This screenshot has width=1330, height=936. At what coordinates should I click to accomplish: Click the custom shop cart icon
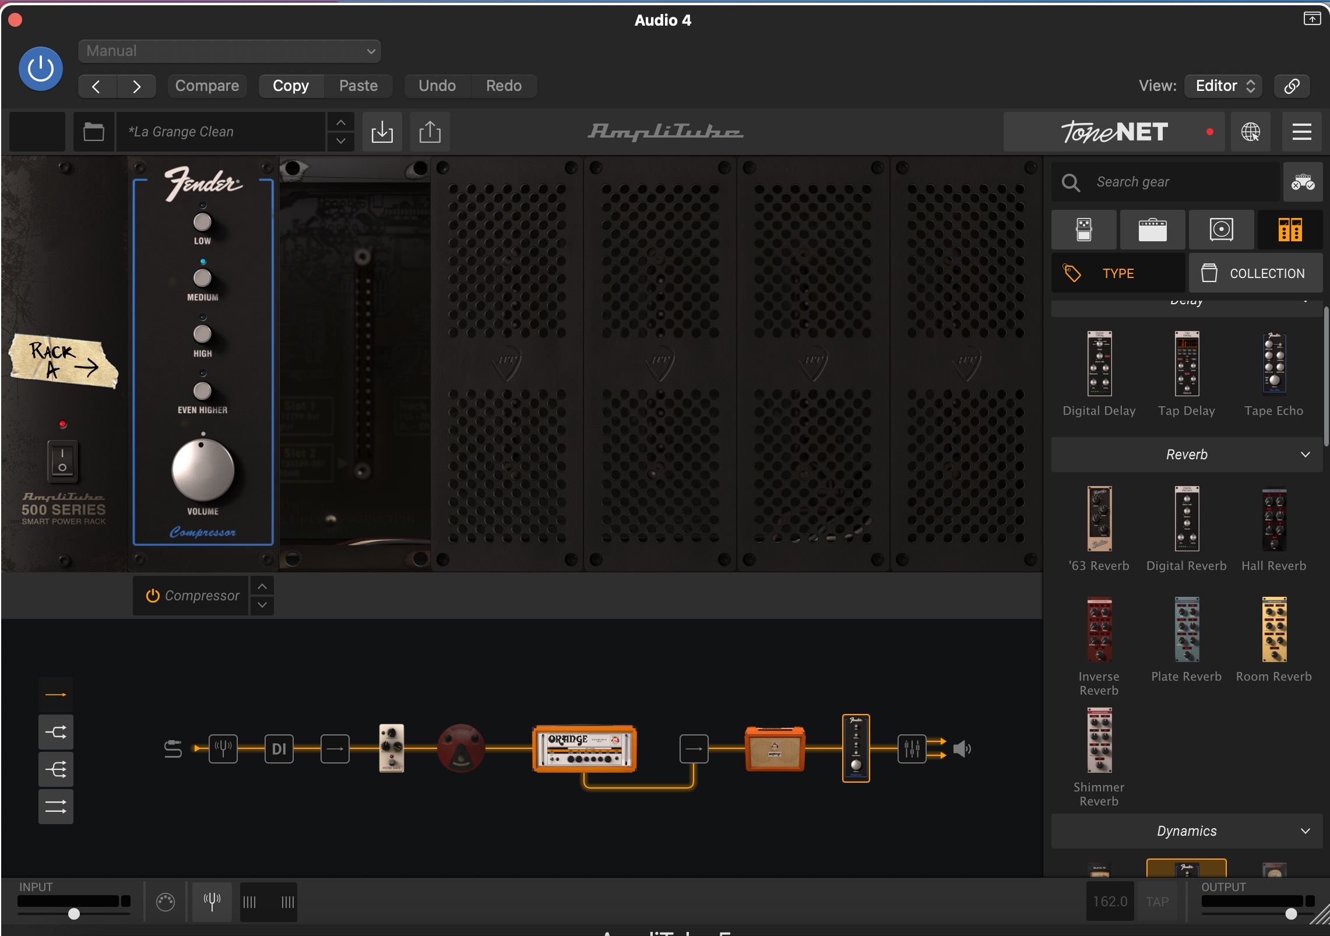point(1303,182)
